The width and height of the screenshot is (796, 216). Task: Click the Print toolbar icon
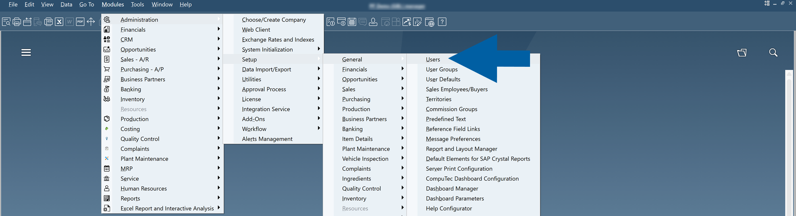click(17, 22)
